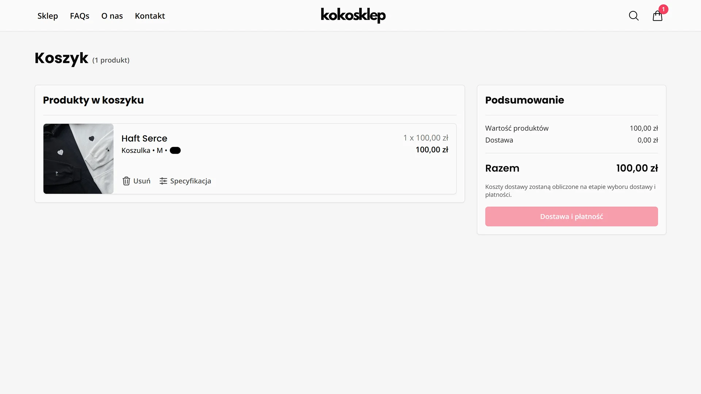Open the shopping bag cart icon

point(657,16)
